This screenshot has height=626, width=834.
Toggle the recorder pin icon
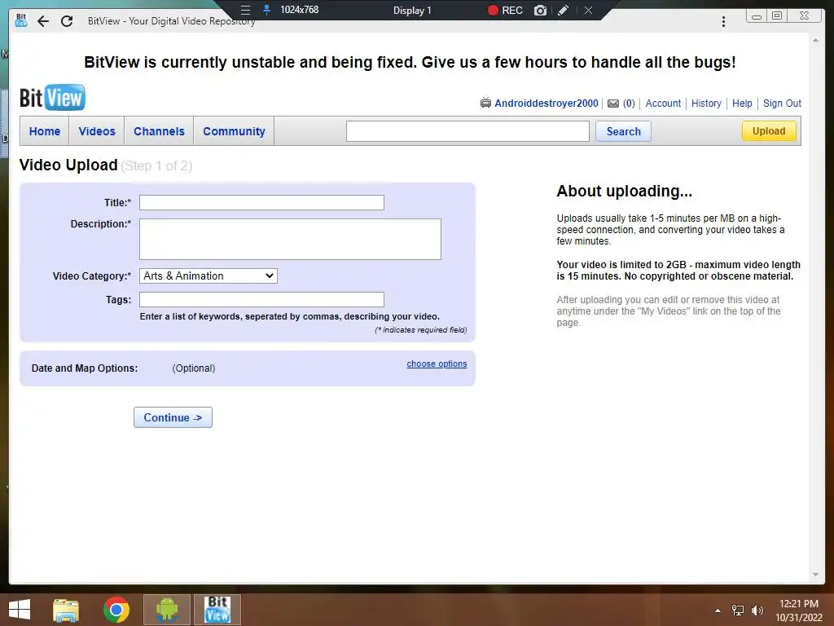[267, 10]
